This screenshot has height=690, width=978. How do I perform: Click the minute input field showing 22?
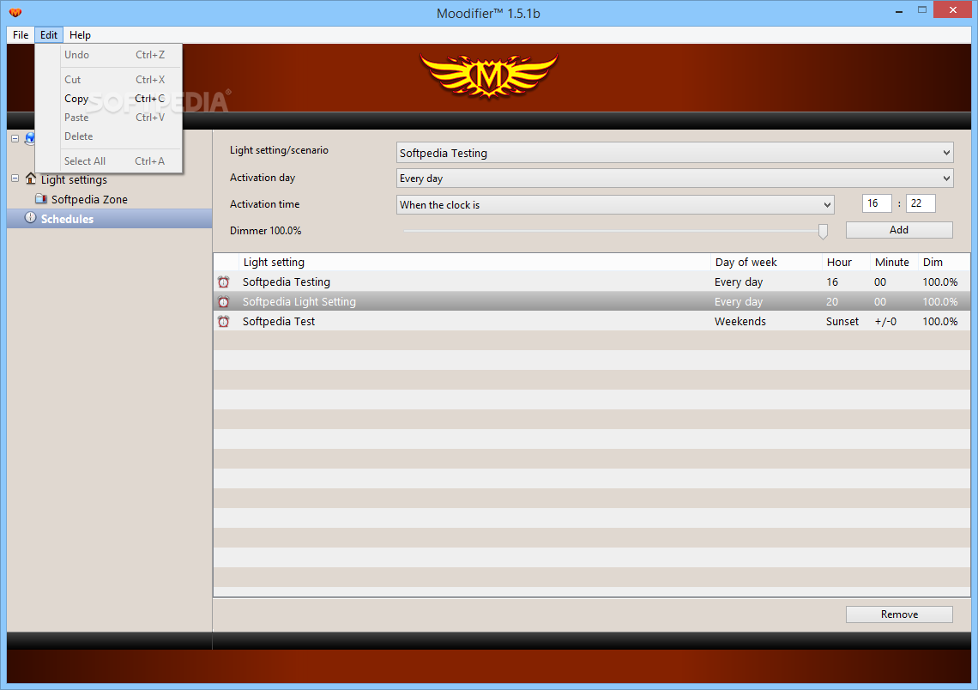coord(920,203)
